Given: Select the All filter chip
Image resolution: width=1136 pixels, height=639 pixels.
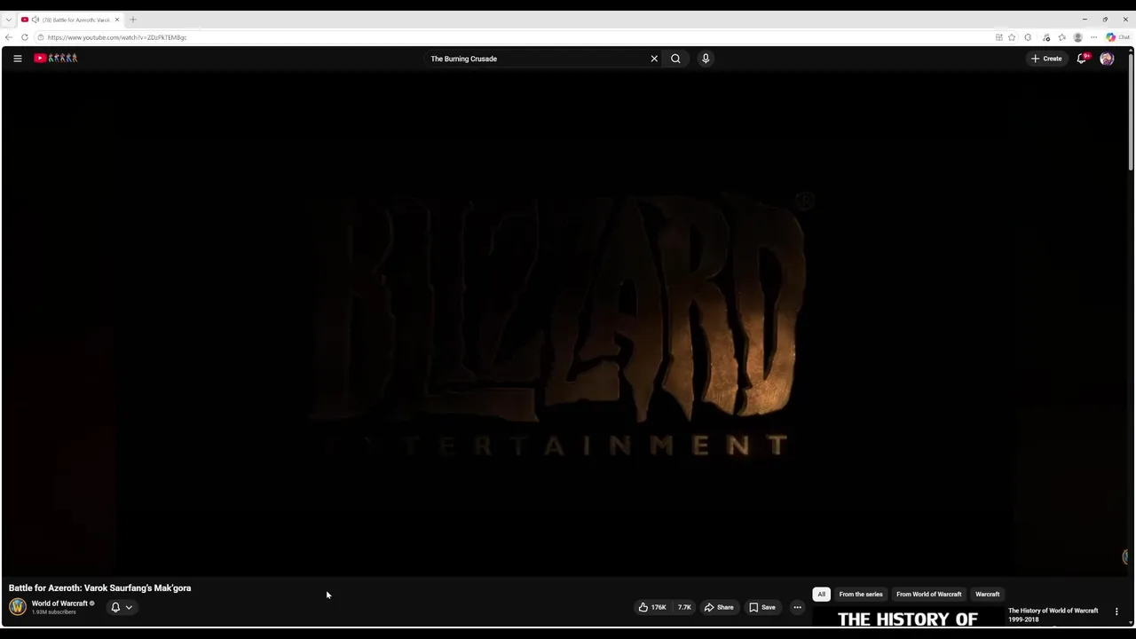Looking at the screenshot, I should coord(821,595).
